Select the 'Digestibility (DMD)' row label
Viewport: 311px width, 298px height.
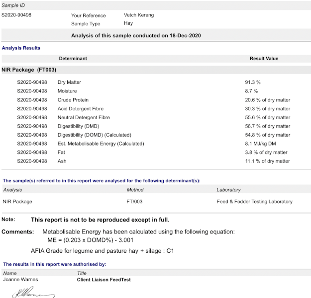(x=79, y=126)
